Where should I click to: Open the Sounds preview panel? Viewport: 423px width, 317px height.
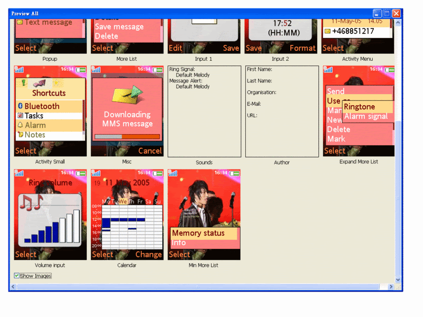tap(204, 111)
